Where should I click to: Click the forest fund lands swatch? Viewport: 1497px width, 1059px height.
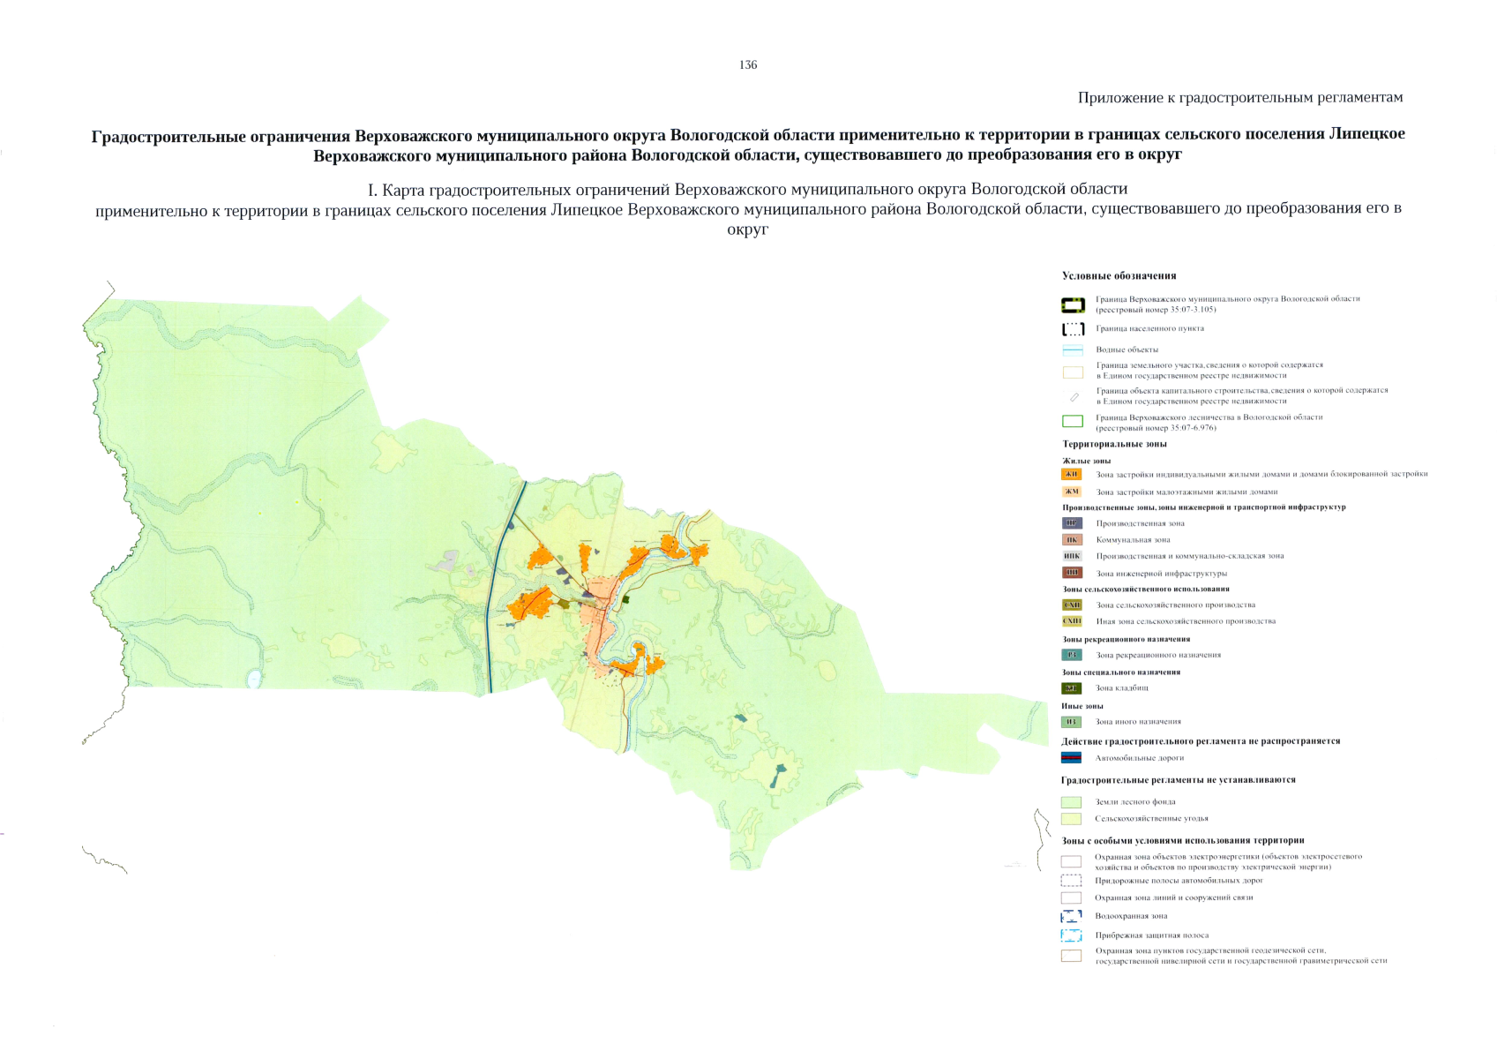tap(1071, 802)
